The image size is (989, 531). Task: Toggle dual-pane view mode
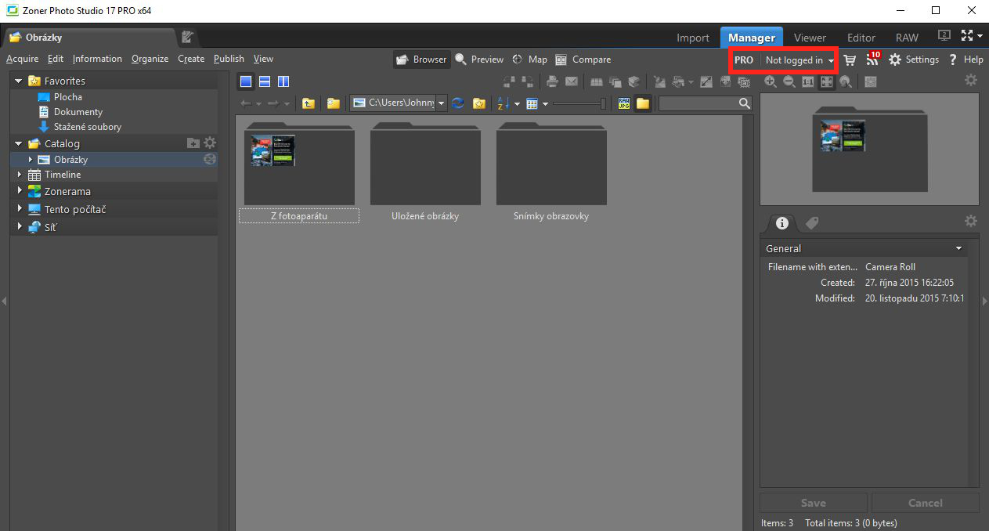264,81
